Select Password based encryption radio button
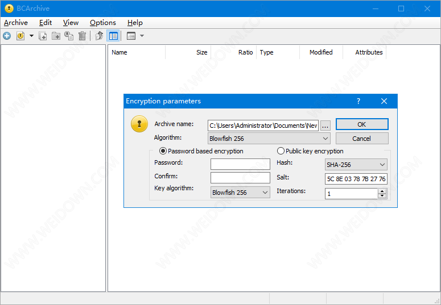 (x=163, y=151)
